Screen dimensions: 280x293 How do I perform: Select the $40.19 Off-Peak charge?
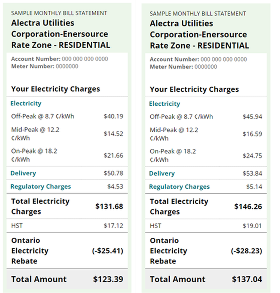point(113,116)
